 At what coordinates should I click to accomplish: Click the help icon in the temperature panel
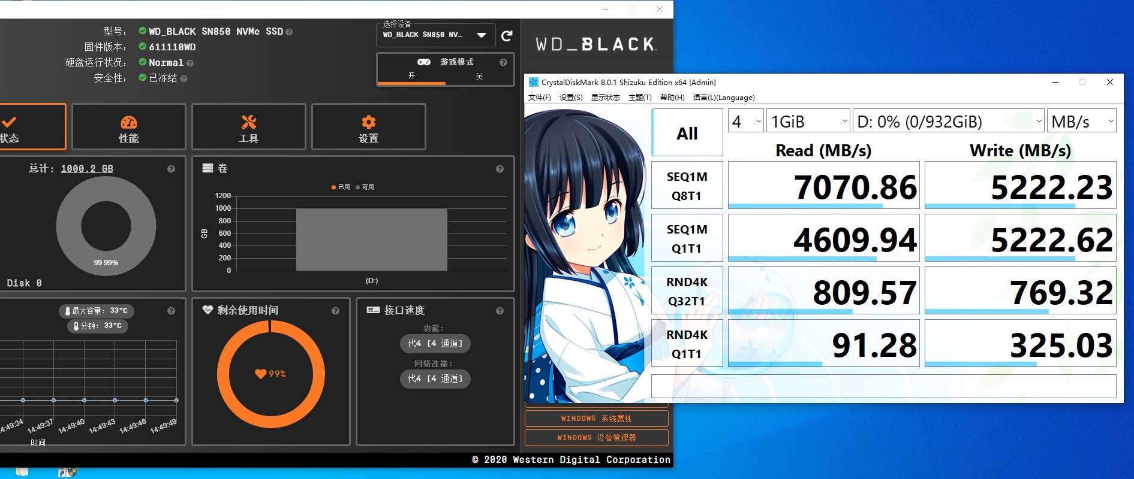click(171, 311)
